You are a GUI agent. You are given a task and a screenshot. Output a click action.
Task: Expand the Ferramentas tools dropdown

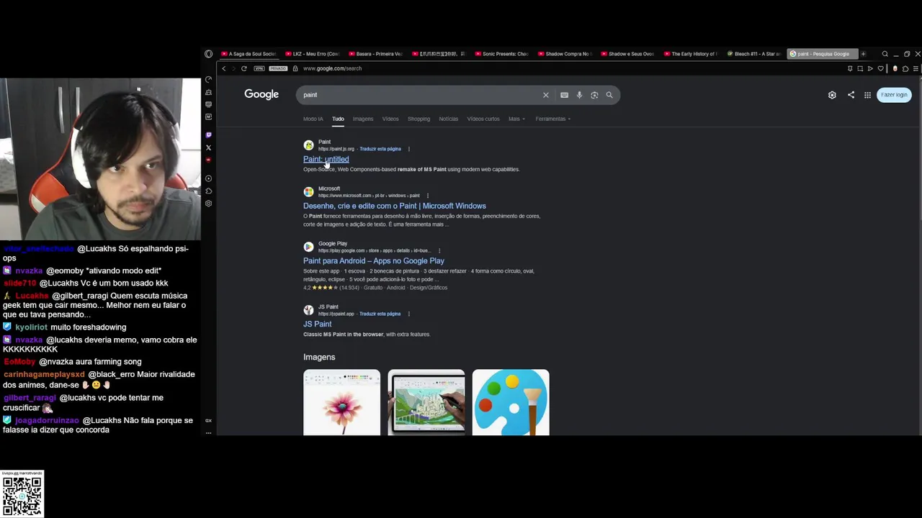(553, 119)
